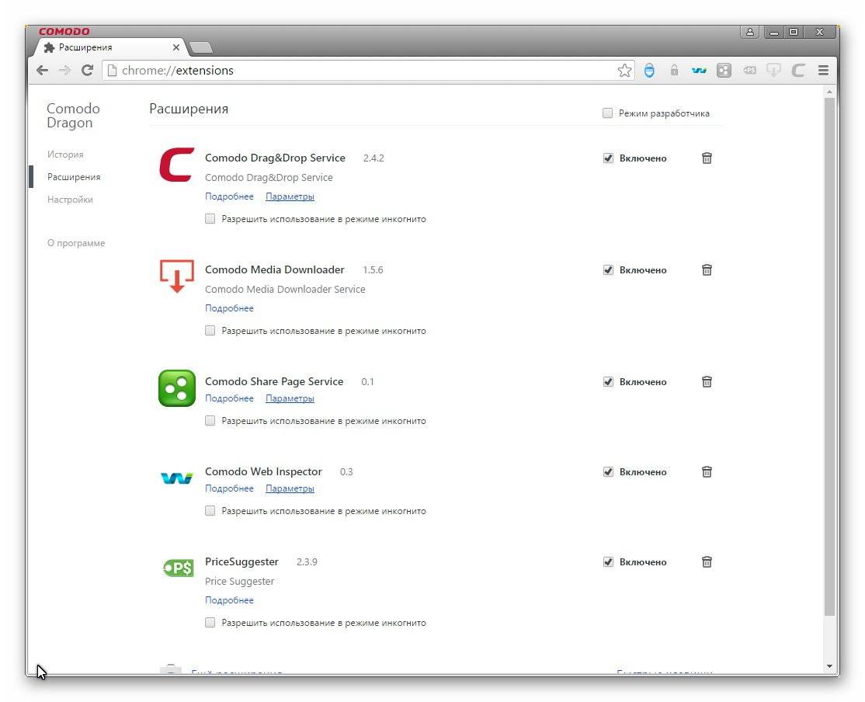Click the green Share Page Service logo

pos(176,388)
